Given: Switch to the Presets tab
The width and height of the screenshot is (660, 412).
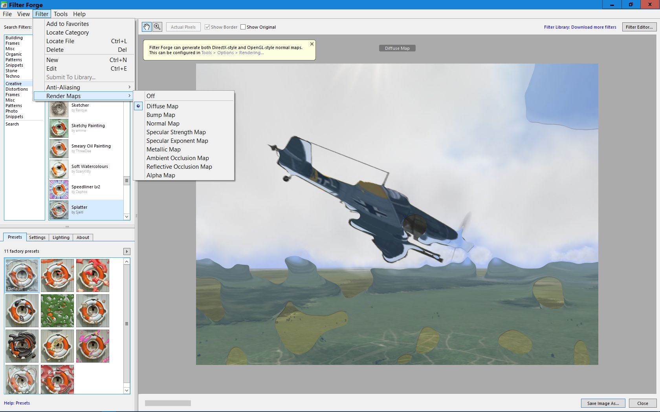Looking at the screenshot, I should click(15, 237).
